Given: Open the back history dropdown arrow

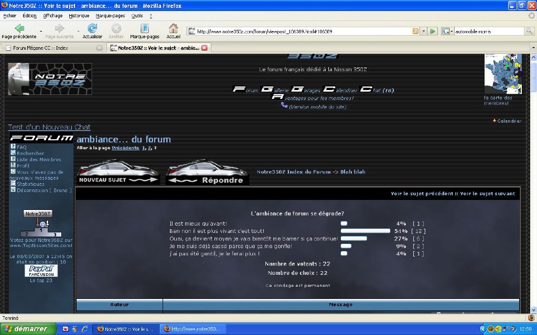Looking at the screenshot, I should 41,31.
